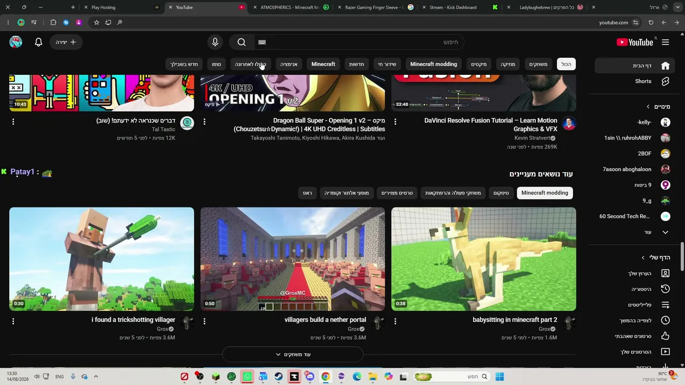Open options for trickshotting villager video
The width and height of the screenshot is (685, 385).
13,321
